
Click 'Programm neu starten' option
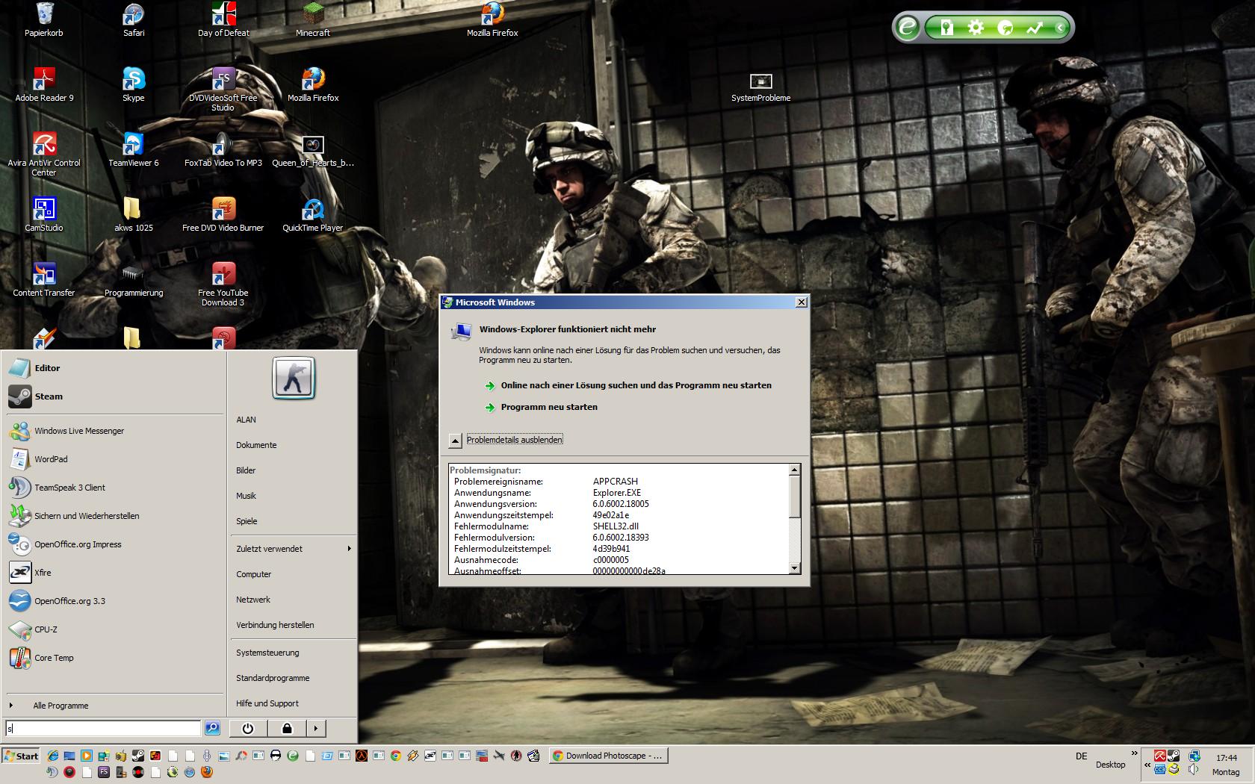(x=541, y=407)
